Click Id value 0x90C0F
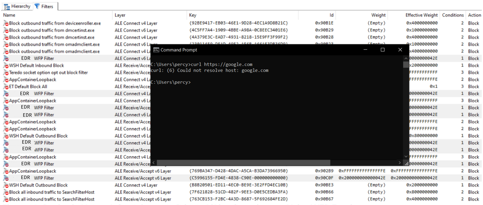483x205 pixels. (x=324, y=178)
